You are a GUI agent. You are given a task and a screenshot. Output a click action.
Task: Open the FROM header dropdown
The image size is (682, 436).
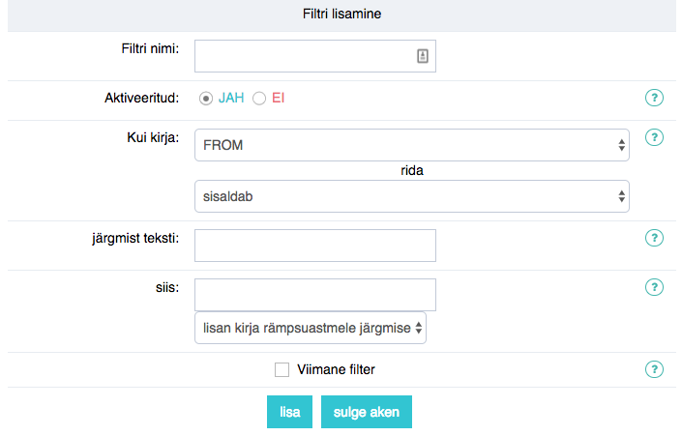click(x=412, y=145)
